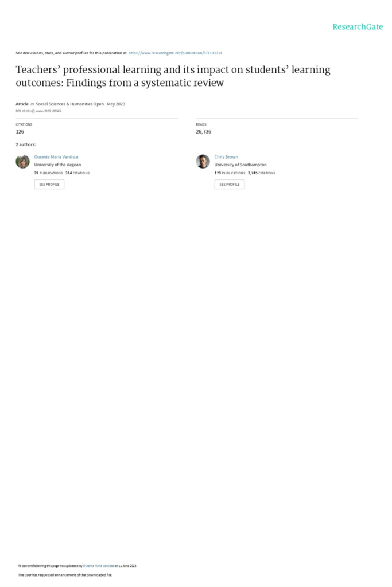This screenshot has height=587, width=392.
Task: Select the Social Sciences & Humanities Open journal name
Action: (x=69, y=104)
